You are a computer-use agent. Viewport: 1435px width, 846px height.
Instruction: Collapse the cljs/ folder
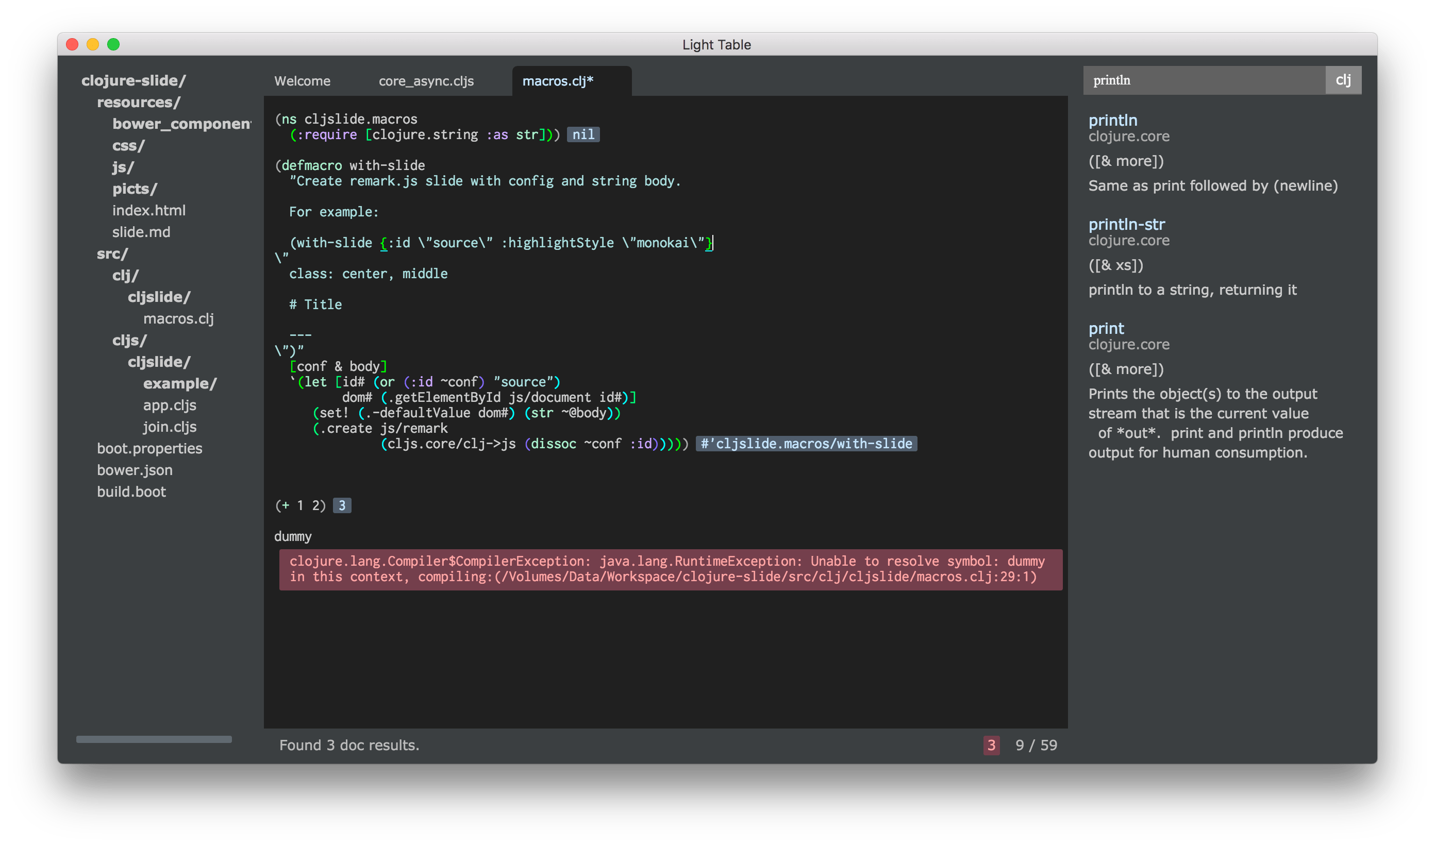tap(129, 341)
